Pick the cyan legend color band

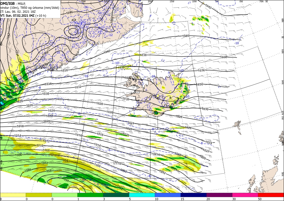tap(142, 195)
